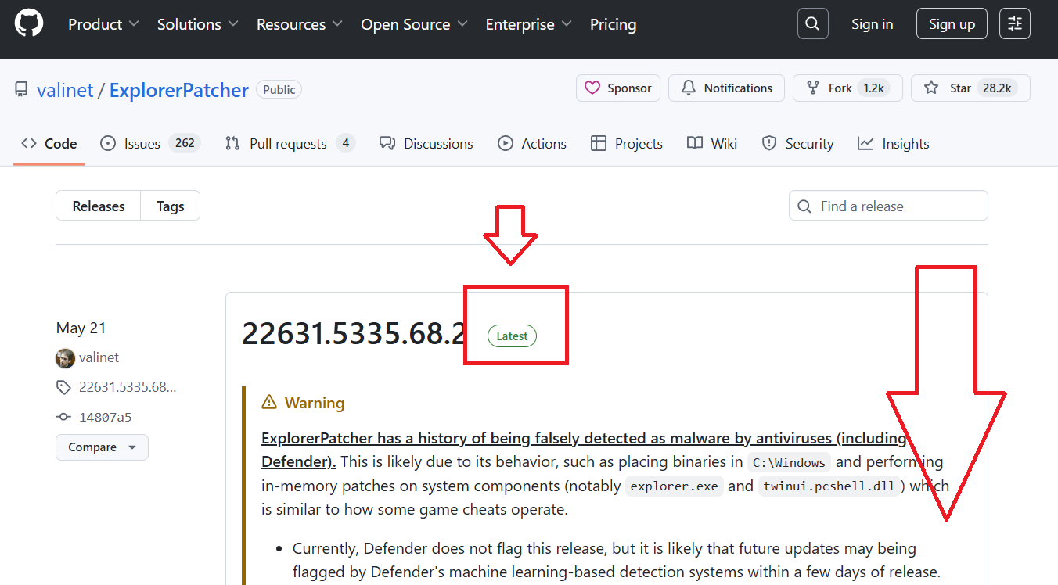Click the C:\Windows code text
The height and width of the screenshot is (585, 1058).
pos(789,462)
